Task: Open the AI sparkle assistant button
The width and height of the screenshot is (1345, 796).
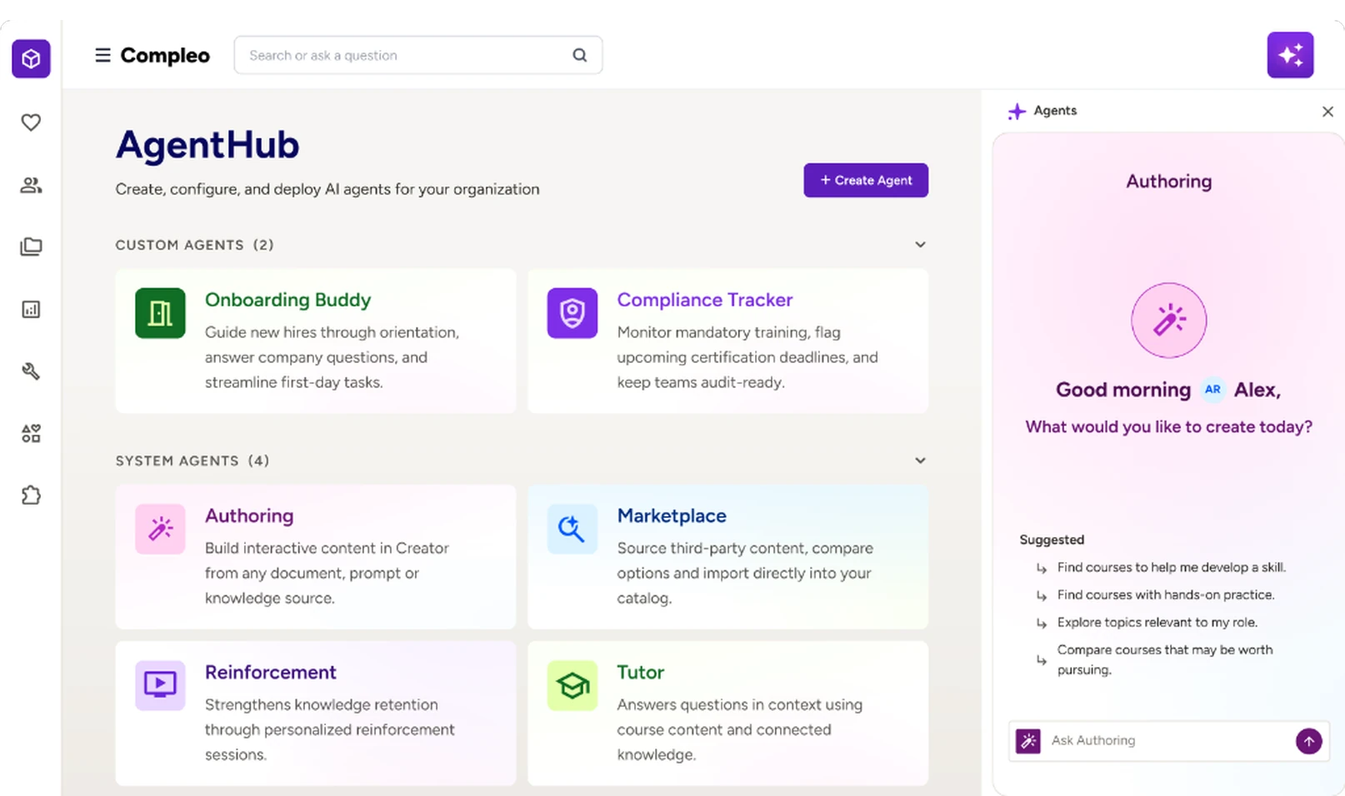Action: coord(1290,55)
